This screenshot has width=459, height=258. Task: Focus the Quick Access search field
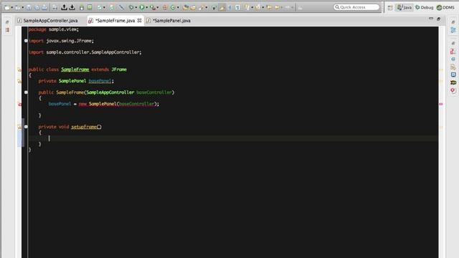pos(356,7)
